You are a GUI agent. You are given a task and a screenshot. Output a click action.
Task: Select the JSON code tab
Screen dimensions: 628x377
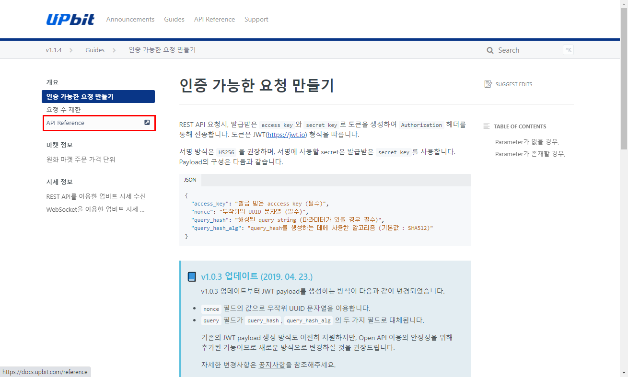coord(190,180)
